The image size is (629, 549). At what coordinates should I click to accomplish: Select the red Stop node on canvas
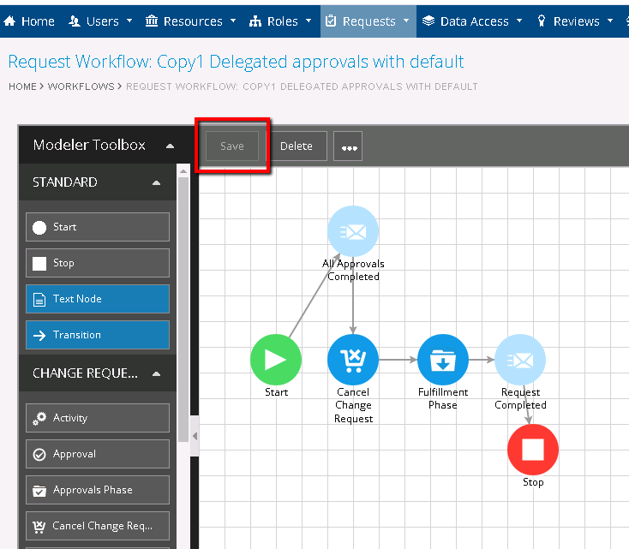click(532, 450)
